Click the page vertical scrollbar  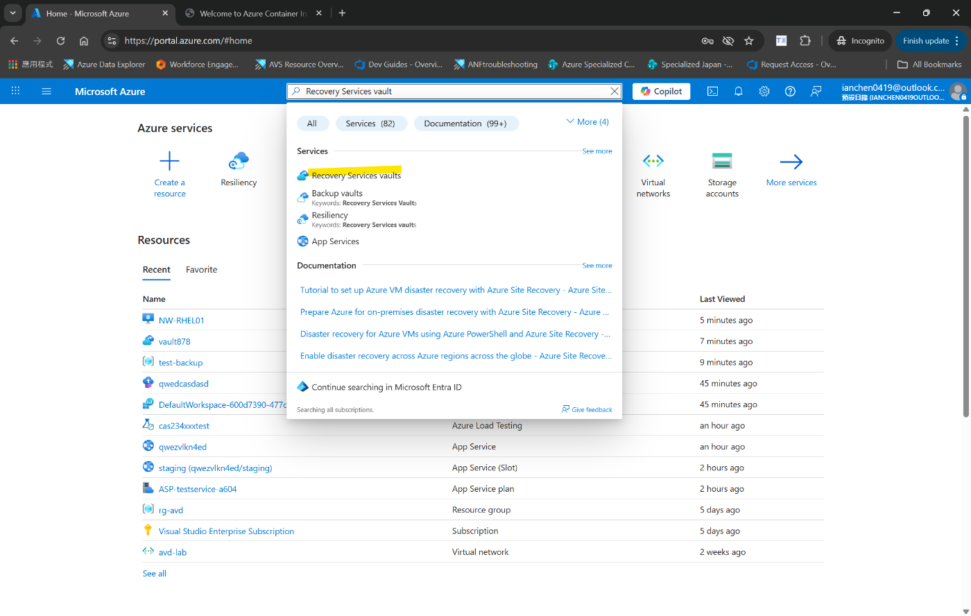pos(965,265)
